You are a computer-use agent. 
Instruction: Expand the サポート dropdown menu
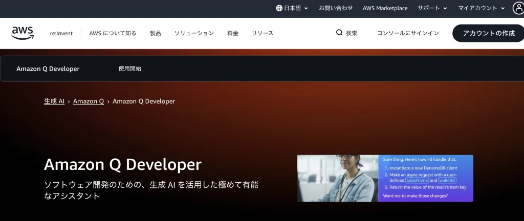(432, 8)
